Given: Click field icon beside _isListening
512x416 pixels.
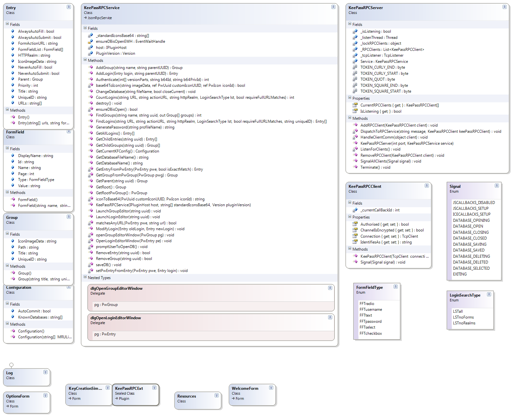Looking at the screenshot, I should click(355, 31).
